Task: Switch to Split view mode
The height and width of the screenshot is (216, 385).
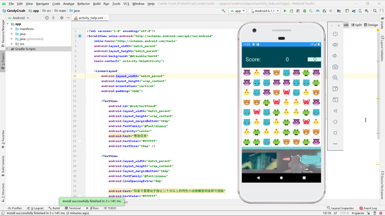Action: 356,25
